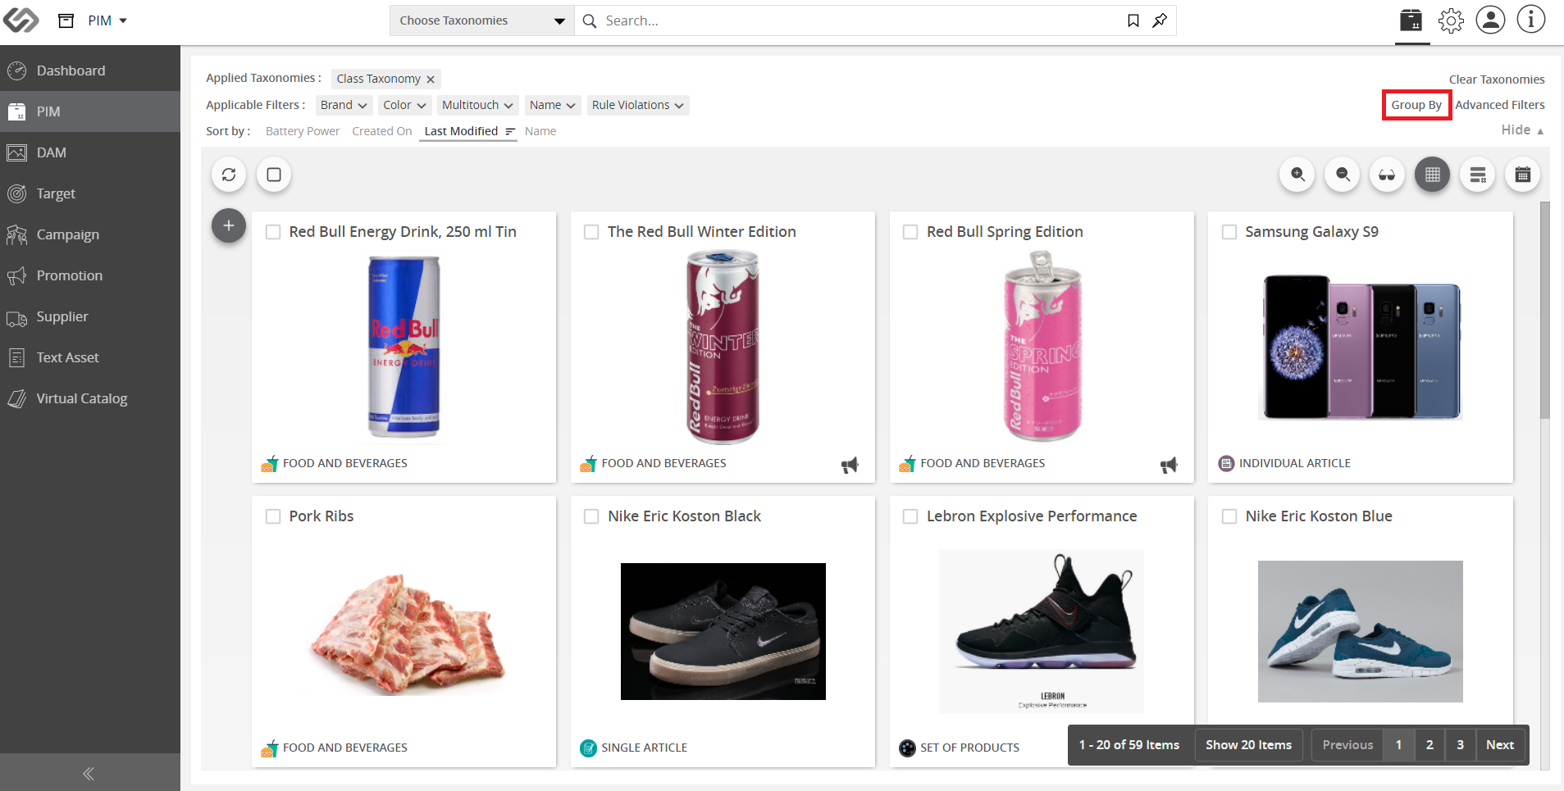Click megaphone icon on Spring Edition card
Screen dimensions: 1564x791
1169,465
